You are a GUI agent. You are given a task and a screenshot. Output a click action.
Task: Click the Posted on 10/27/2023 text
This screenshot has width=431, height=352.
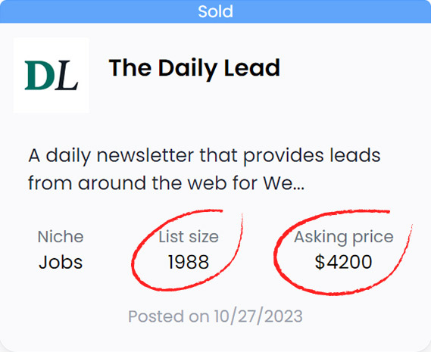(215, 316)
